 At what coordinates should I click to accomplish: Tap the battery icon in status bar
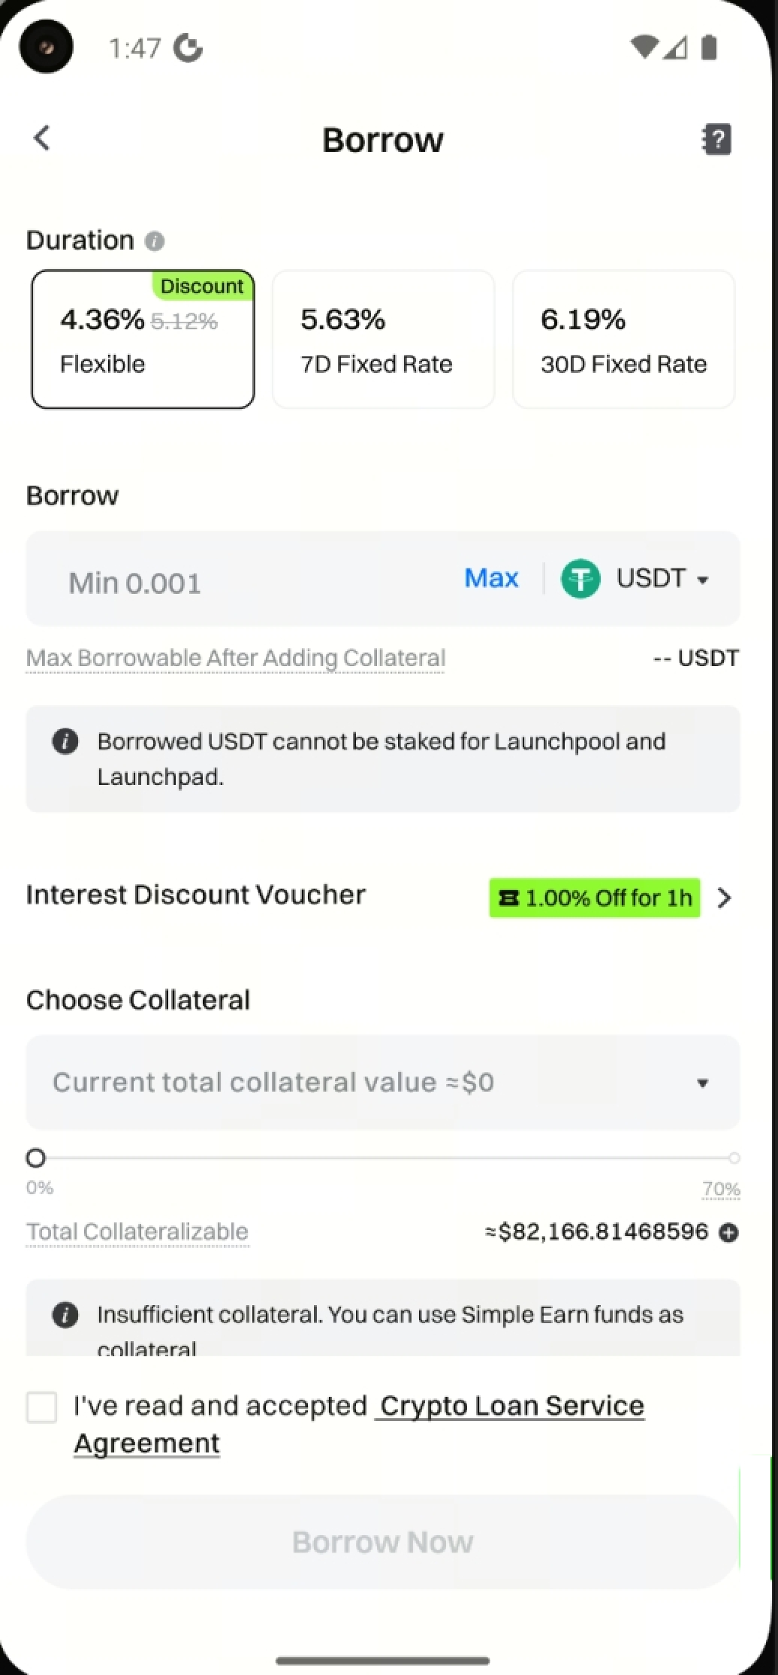(709, 48)
